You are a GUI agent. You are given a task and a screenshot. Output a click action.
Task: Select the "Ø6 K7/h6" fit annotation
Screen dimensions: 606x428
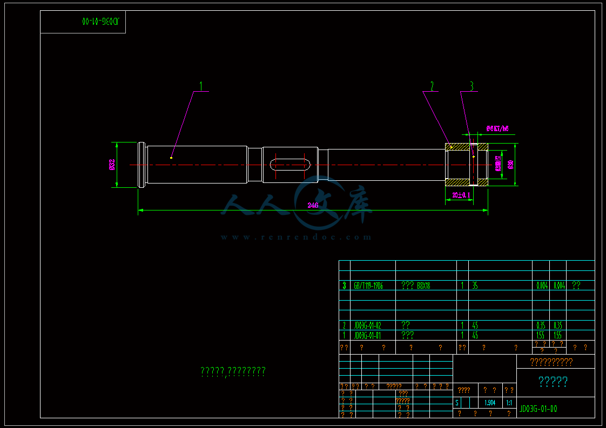click(x=497, y=128)
